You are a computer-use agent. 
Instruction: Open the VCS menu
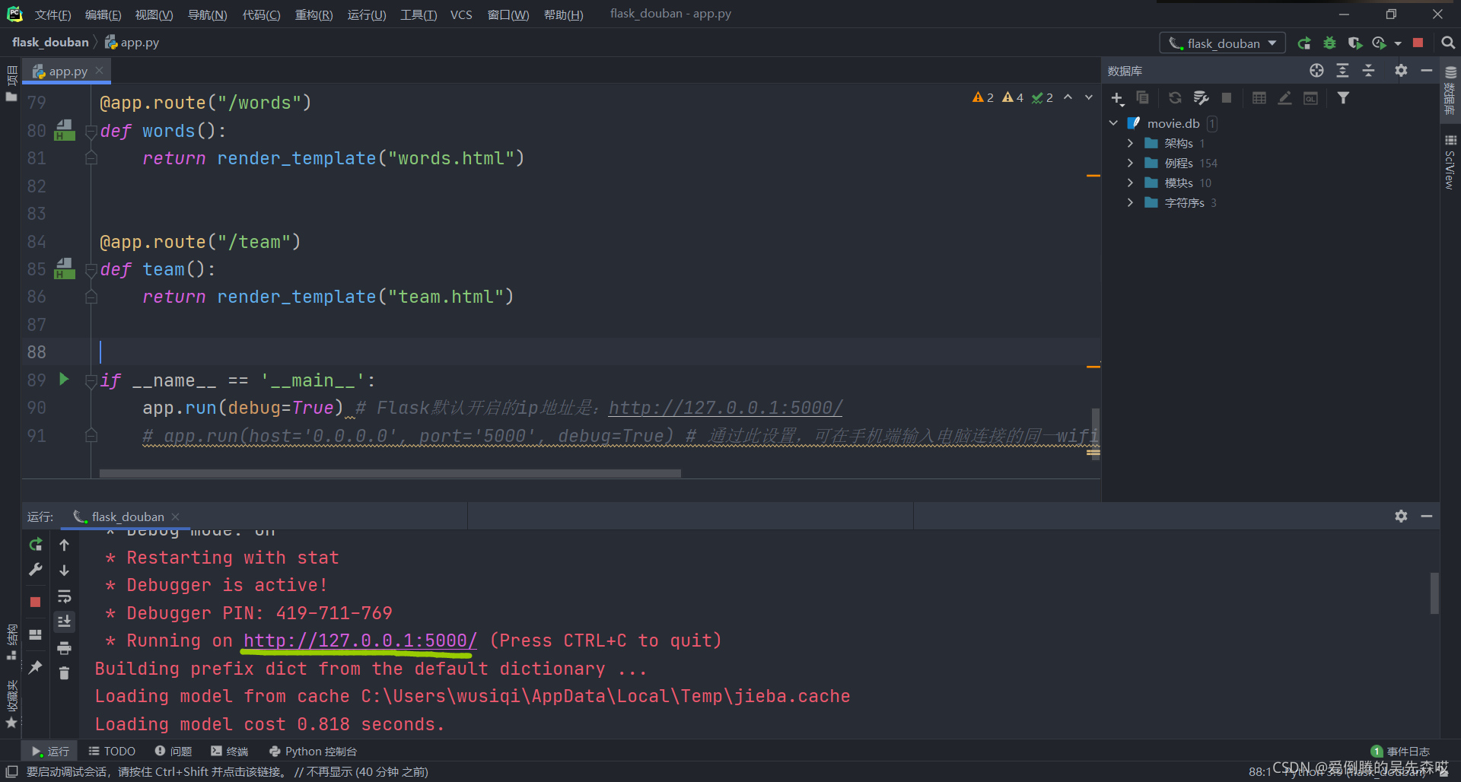pos(461,15)
